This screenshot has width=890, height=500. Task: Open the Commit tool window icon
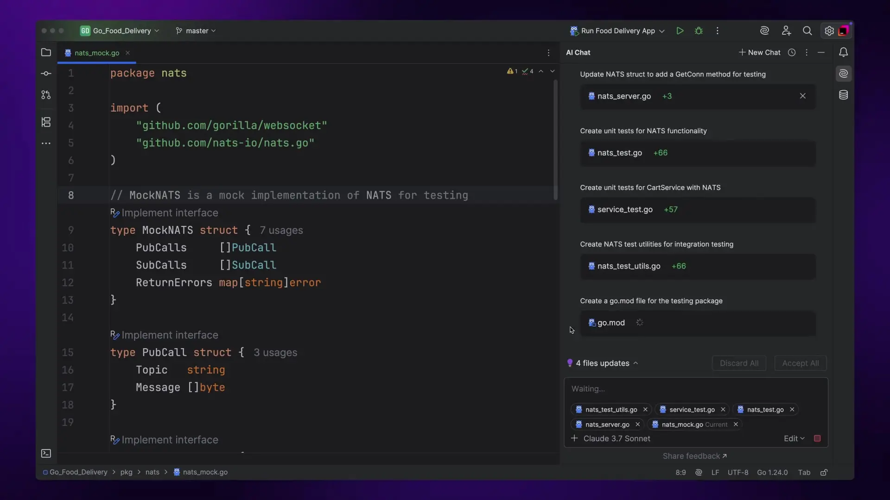click(x=46, y=74)
